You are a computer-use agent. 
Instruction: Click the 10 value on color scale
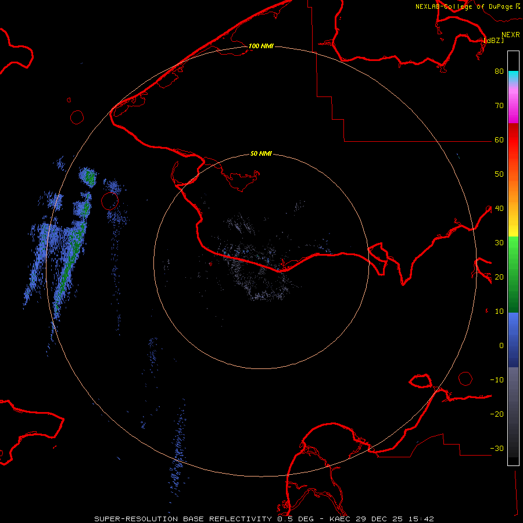499,311
